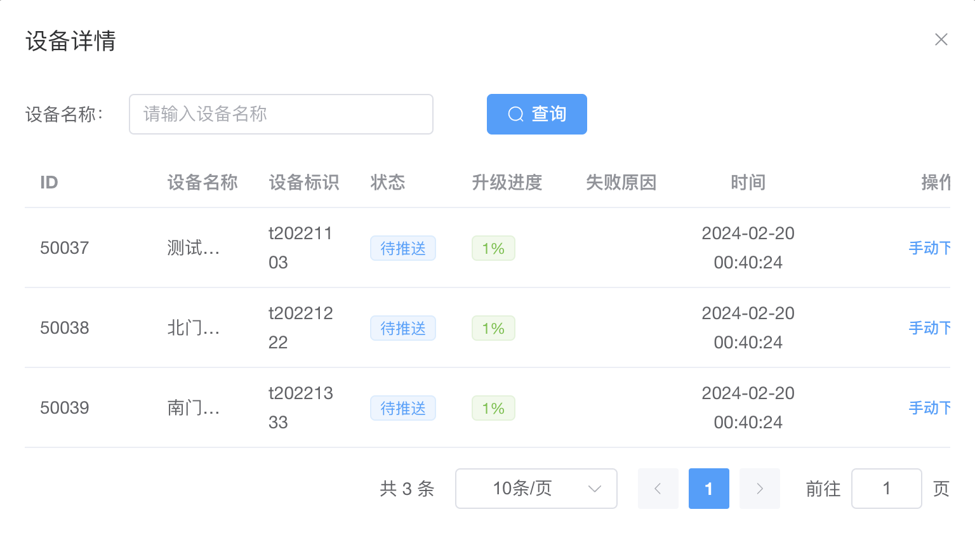This screenshot has width=975, height=533.
Task: Click 1% progress tag for 50038
Action: click(493, 328)
